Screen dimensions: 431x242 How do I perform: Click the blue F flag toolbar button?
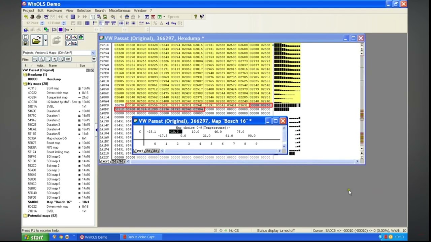pos(147,17)
